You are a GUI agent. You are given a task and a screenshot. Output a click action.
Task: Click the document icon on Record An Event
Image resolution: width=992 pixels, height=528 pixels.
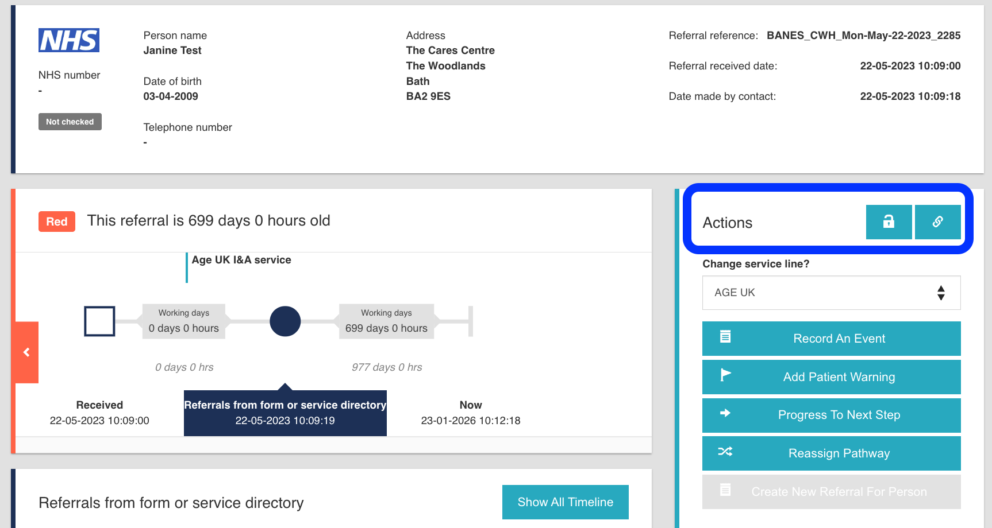point(725,337)
